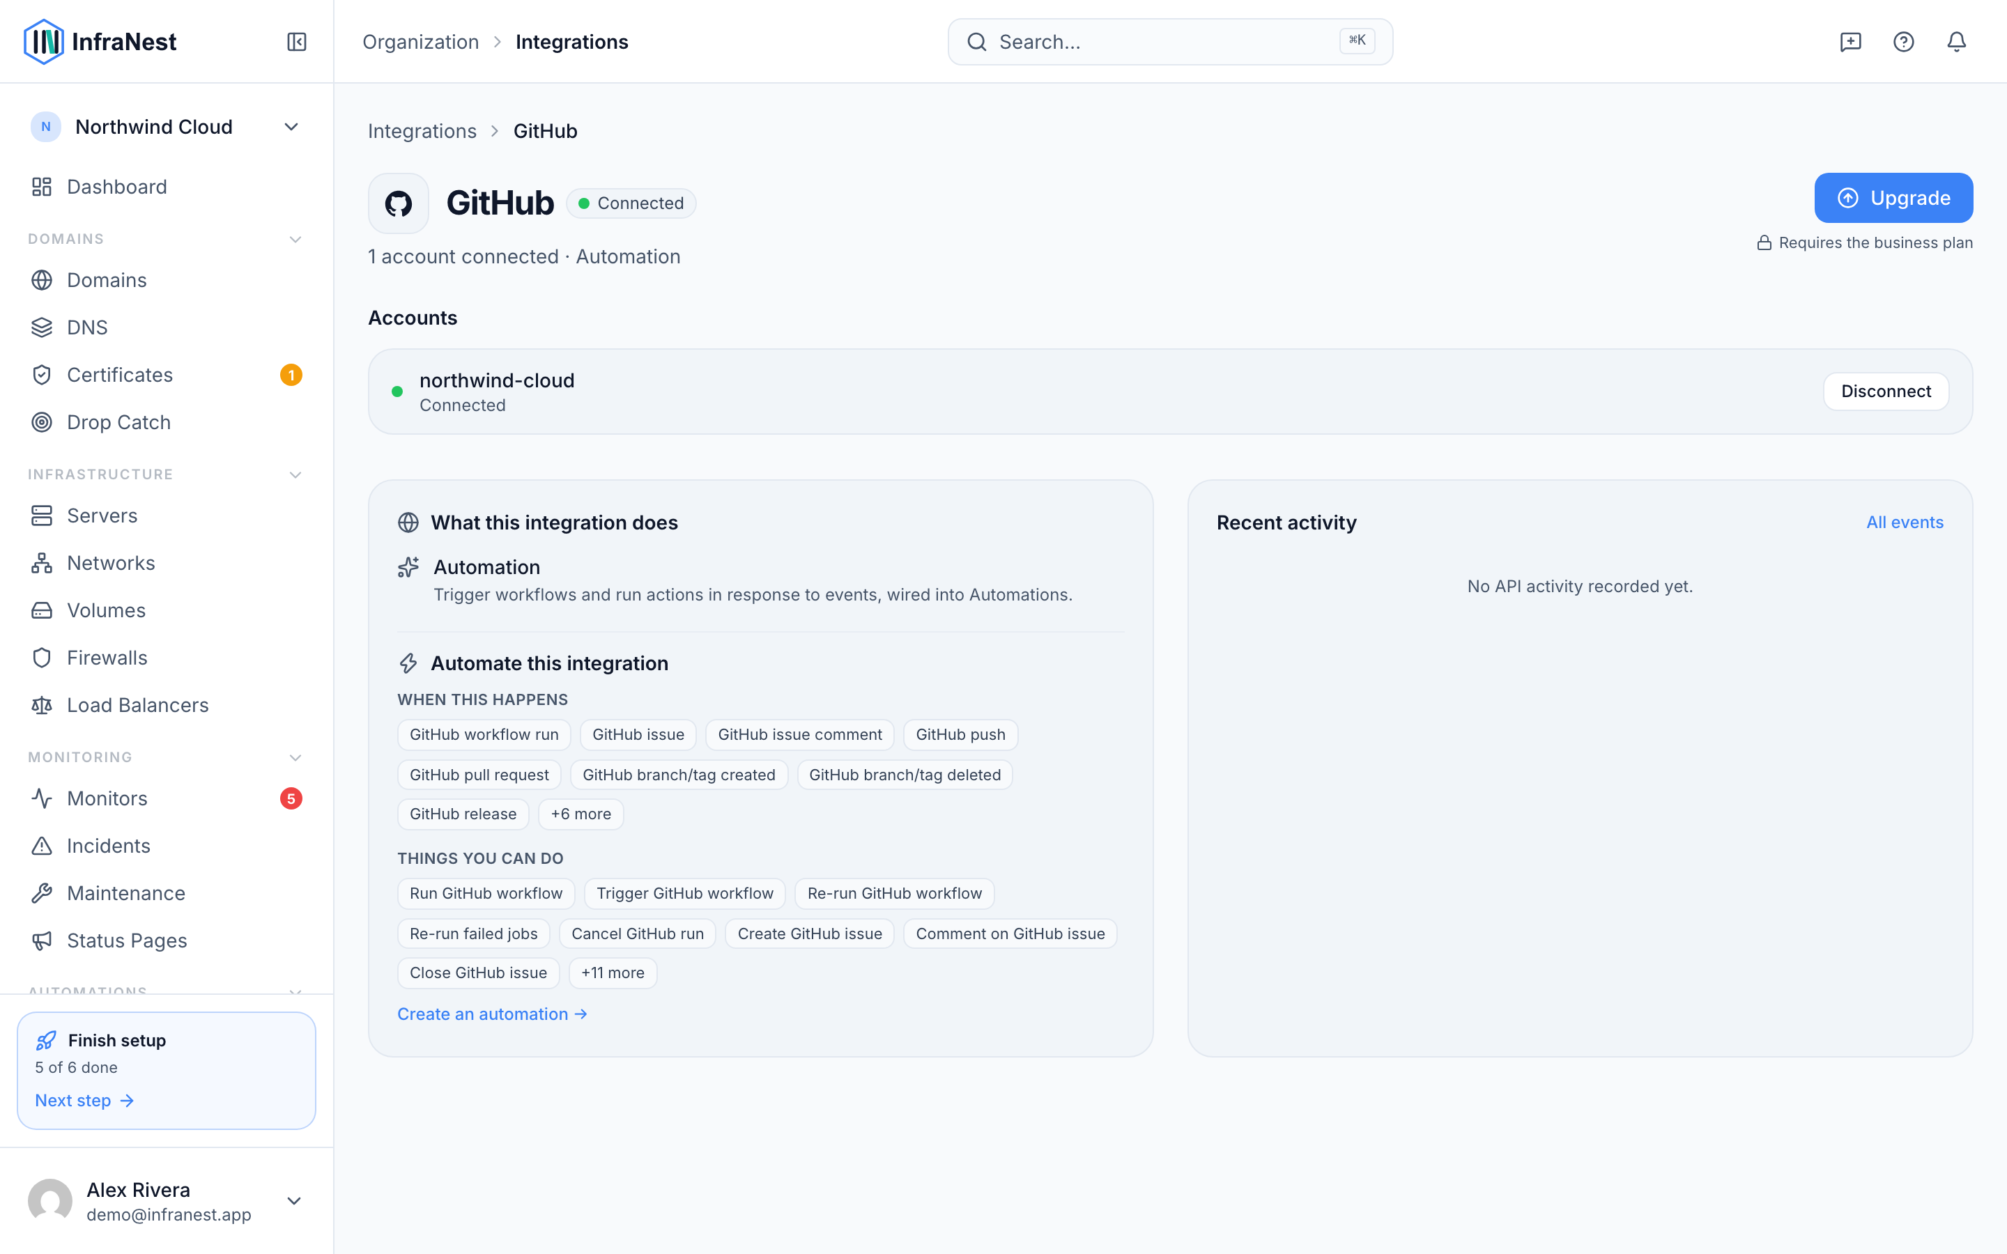Collapse the sidebar panel icon

pyautogui.click(x=297, y=42)
